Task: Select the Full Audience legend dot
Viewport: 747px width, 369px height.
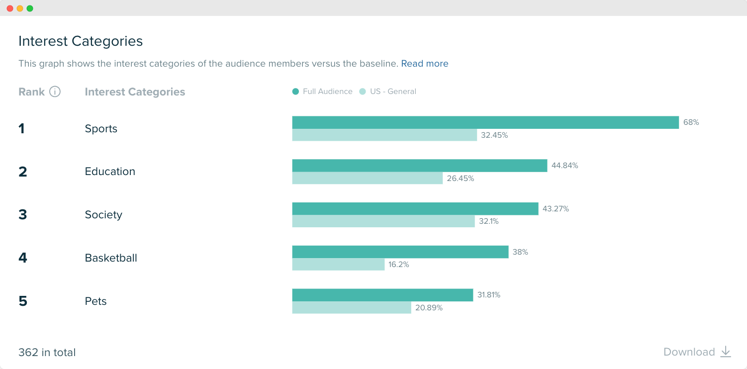Action: coord(295,92)
